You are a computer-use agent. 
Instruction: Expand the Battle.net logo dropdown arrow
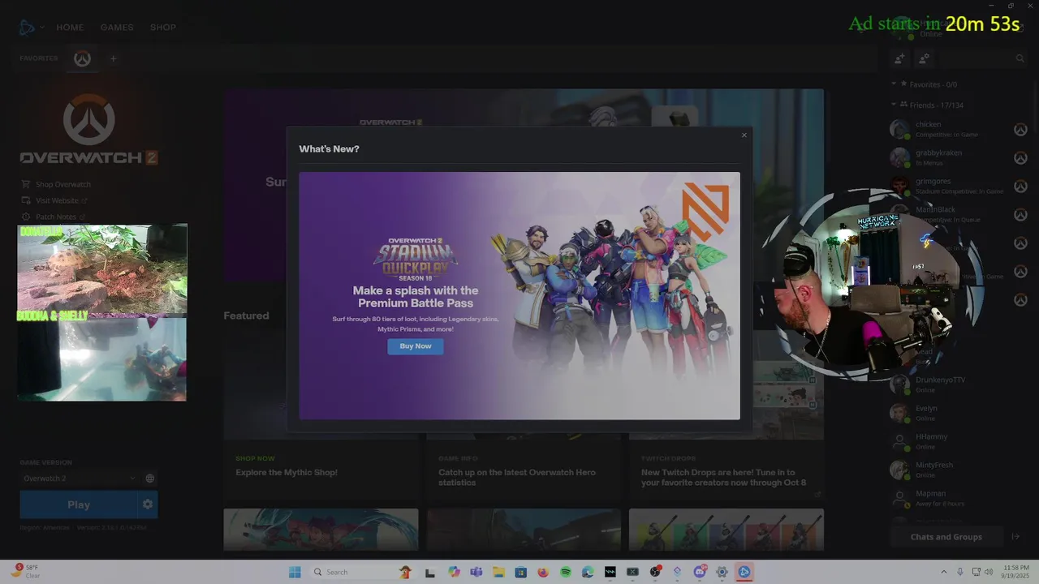click(x=42, y=28)
